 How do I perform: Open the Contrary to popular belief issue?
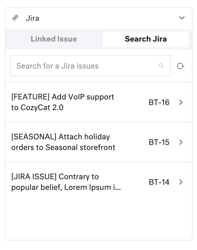click(66, 182)
